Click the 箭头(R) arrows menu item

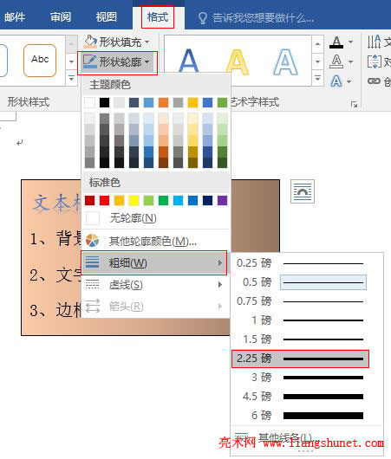point(155,307)
